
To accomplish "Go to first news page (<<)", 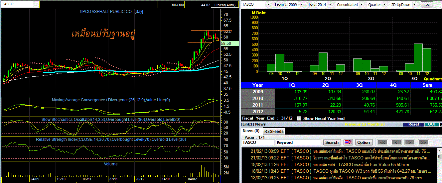I will point(383,142).
